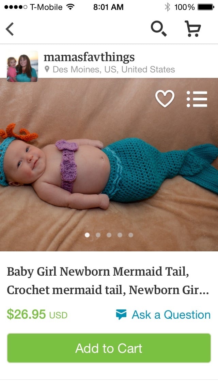This screenshot has height=388, width=218.
Task: Tap the location pin icon
Action: pos(47,69)
